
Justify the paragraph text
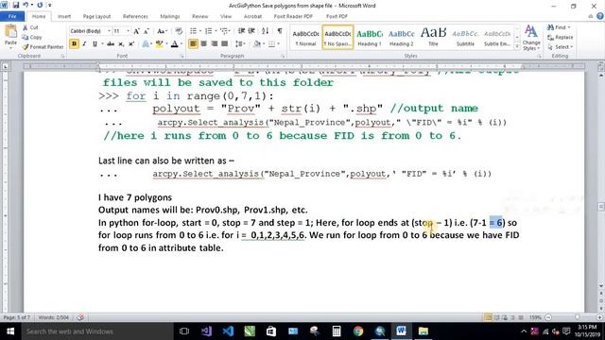tap(225, 44)
